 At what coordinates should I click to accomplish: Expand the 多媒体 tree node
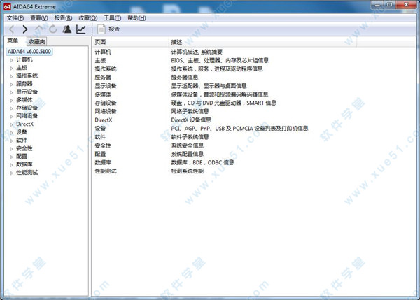pyautogui.click(x=11, y=101)
